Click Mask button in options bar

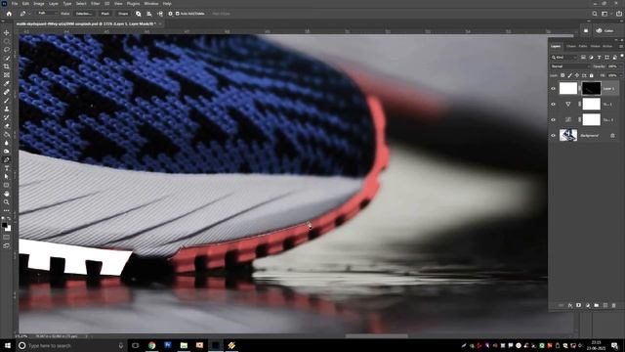point(105,14)
